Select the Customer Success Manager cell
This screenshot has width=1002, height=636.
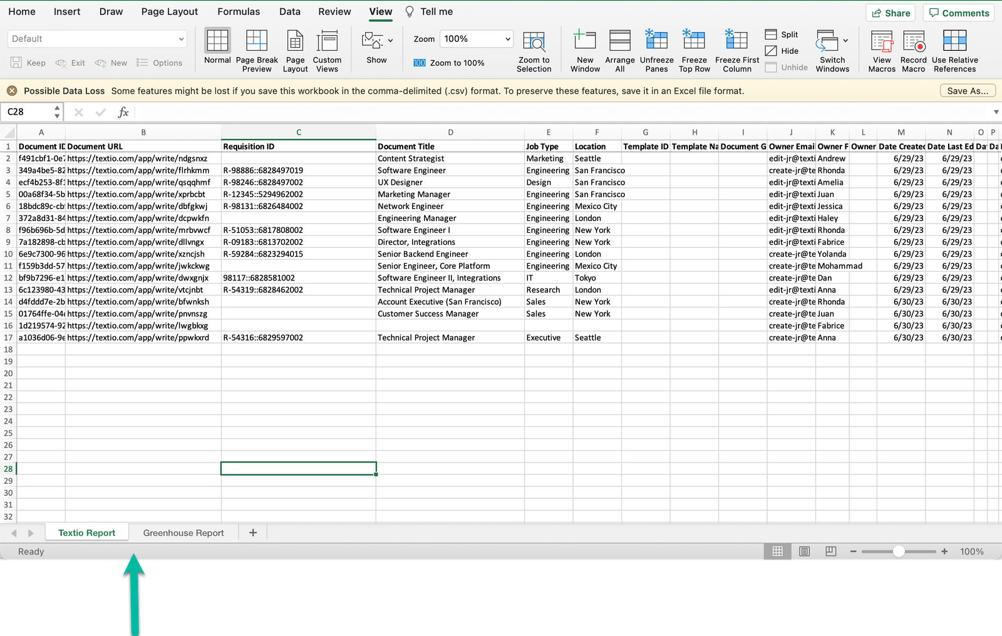pos(450,314)
